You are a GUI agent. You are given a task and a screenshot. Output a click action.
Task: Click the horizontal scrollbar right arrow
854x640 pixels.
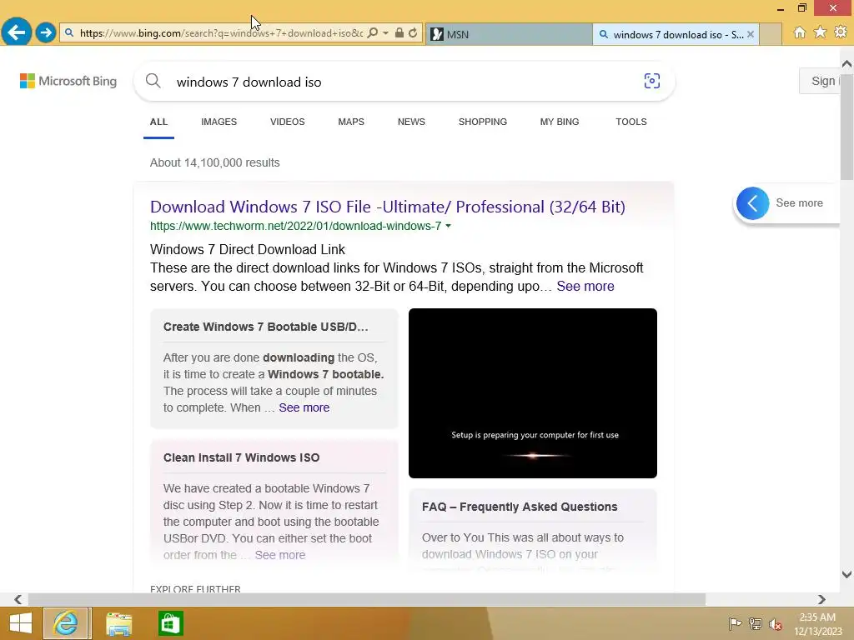pos(821,599)
